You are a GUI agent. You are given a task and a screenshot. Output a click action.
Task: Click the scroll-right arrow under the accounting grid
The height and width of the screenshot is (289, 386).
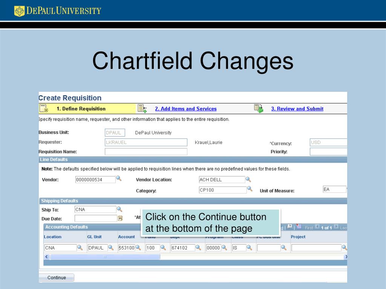pyautogui.click(x=346, y=257)
